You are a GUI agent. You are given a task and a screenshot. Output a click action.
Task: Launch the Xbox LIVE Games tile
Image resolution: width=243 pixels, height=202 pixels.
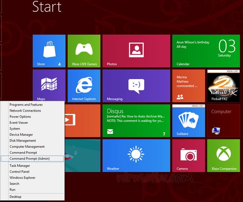click(84, 51)
